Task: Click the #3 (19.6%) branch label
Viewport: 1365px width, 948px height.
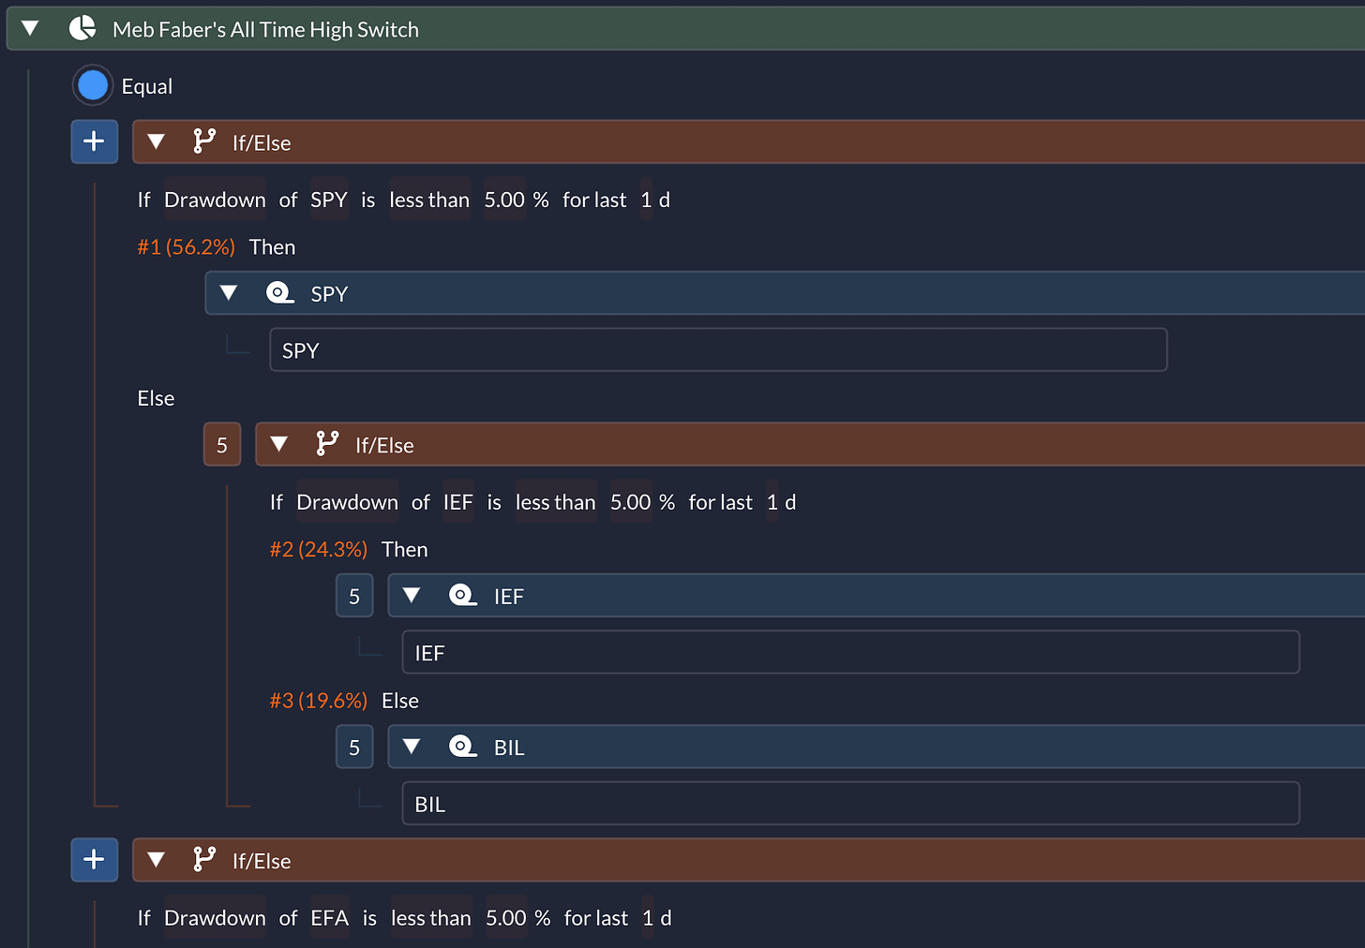Action: point(319,701)
